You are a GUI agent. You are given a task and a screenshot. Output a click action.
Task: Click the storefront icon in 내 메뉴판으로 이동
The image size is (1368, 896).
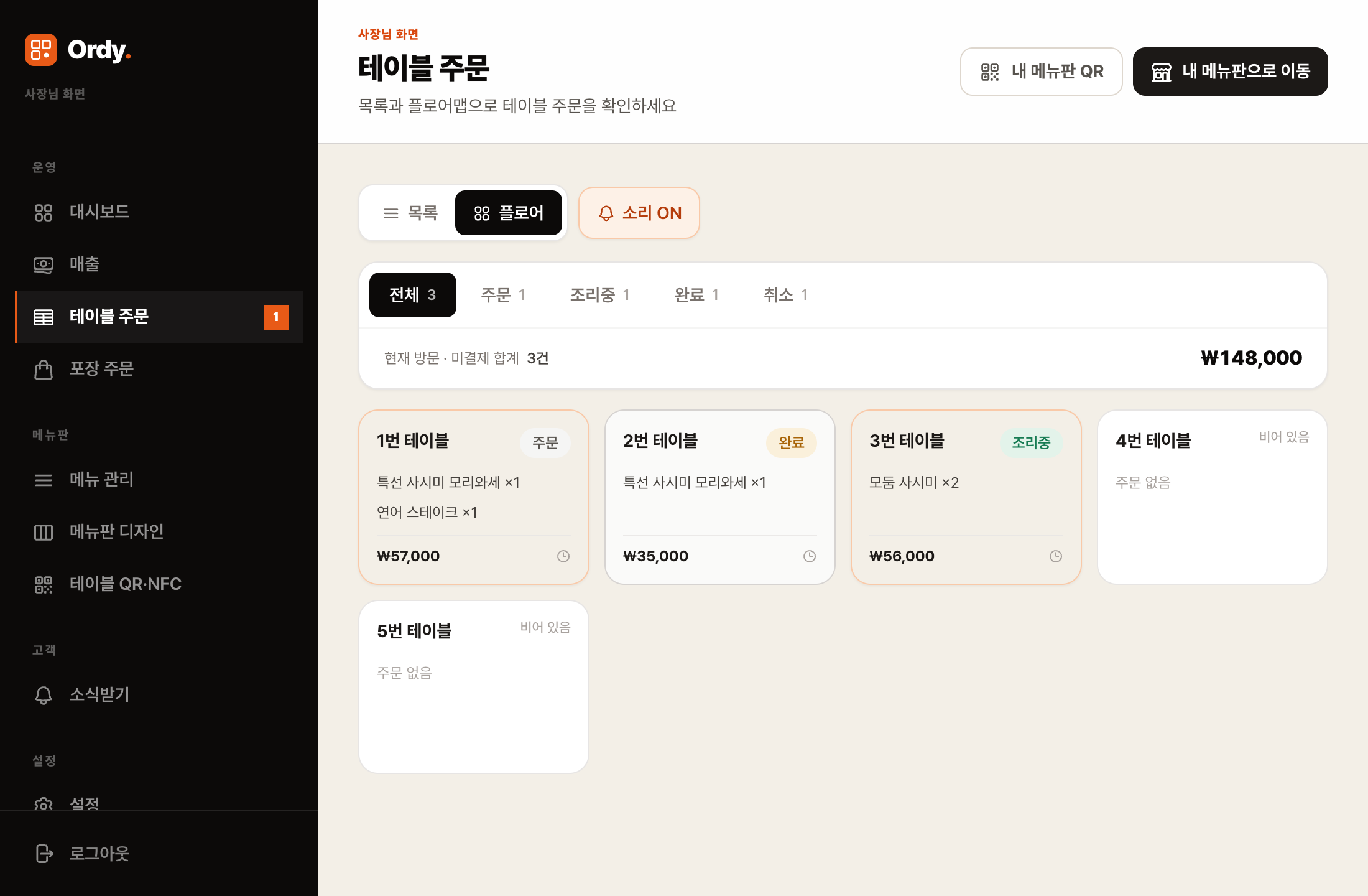tap(1161, 72)
